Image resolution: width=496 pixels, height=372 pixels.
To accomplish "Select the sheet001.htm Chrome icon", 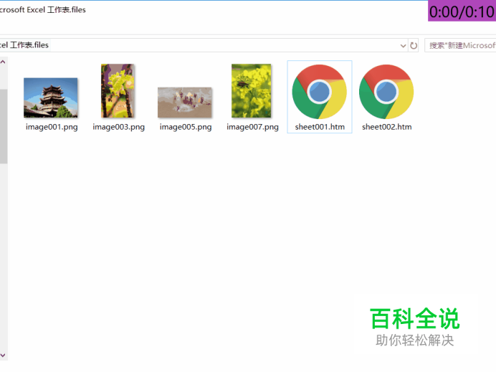I will coord(320,92).
